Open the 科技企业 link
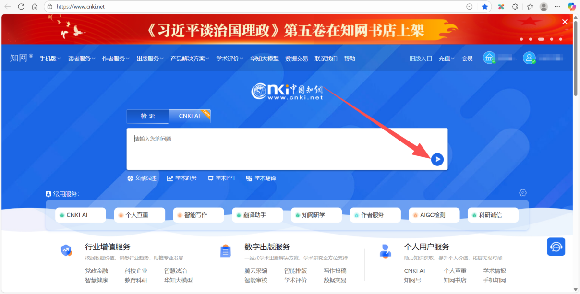580x294 pixels. tap(136, 271)
